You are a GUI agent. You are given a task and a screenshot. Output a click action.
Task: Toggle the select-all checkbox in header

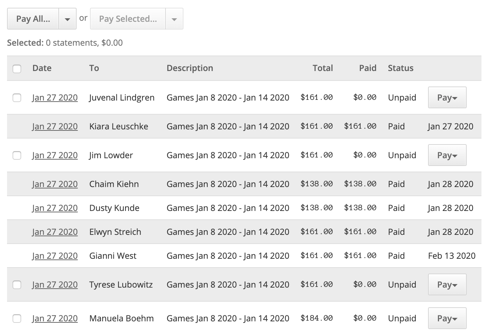point(17,68)
